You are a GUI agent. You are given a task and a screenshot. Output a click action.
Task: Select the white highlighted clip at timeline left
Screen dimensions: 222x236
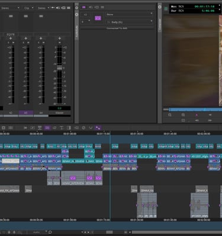(11, 161)
